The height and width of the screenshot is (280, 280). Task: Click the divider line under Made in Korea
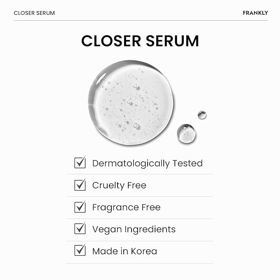tap(140, 263)
